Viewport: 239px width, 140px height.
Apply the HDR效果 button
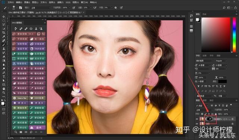coord(37,98)
